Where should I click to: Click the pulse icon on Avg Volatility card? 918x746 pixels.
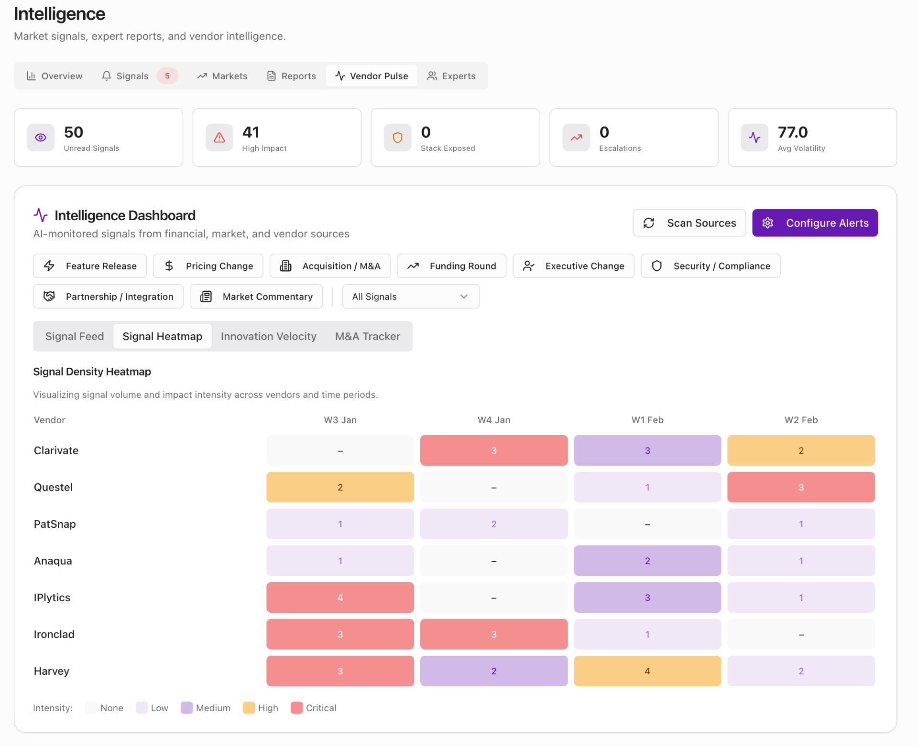click(754, 138)
